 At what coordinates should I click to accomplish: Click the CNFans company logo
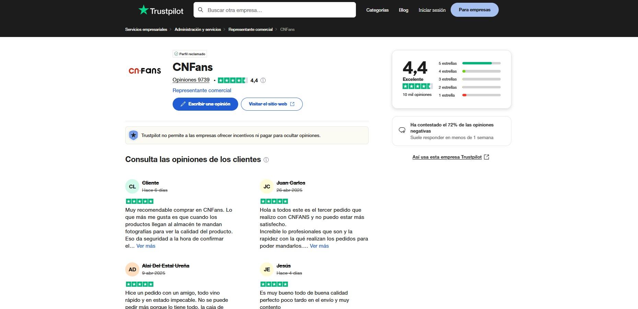[144, 70]
